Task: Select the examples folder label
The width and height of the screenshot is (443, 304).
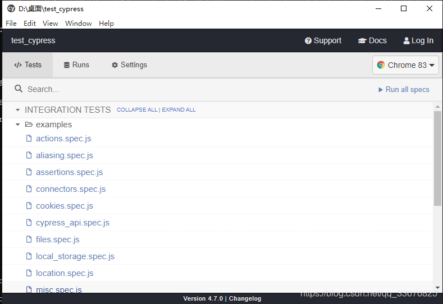Action: pos(54,125)
